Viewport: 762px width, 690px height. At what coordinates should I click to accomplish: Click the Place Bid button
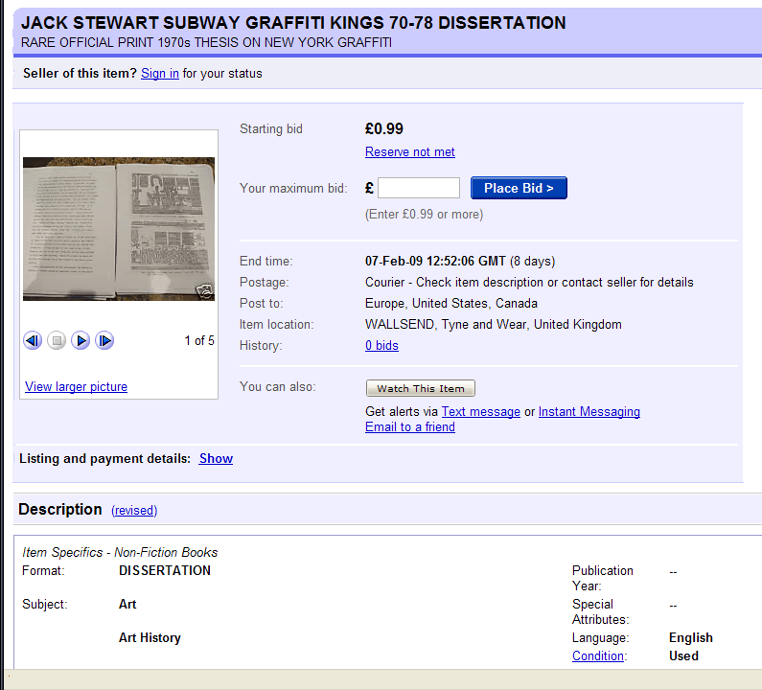tap(519, 188)
